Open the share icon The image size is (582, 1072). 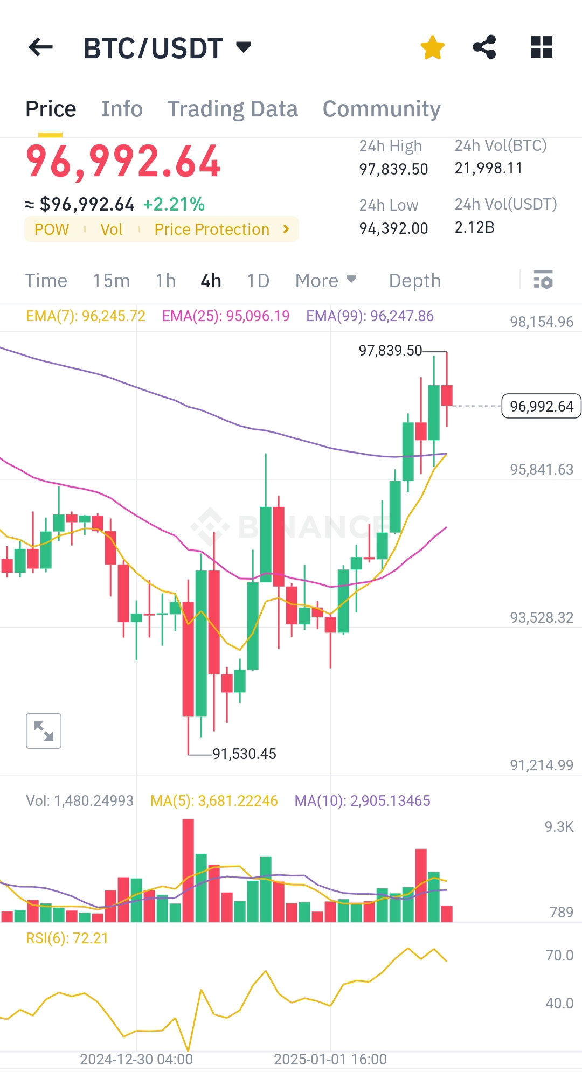tap(484, 47)
